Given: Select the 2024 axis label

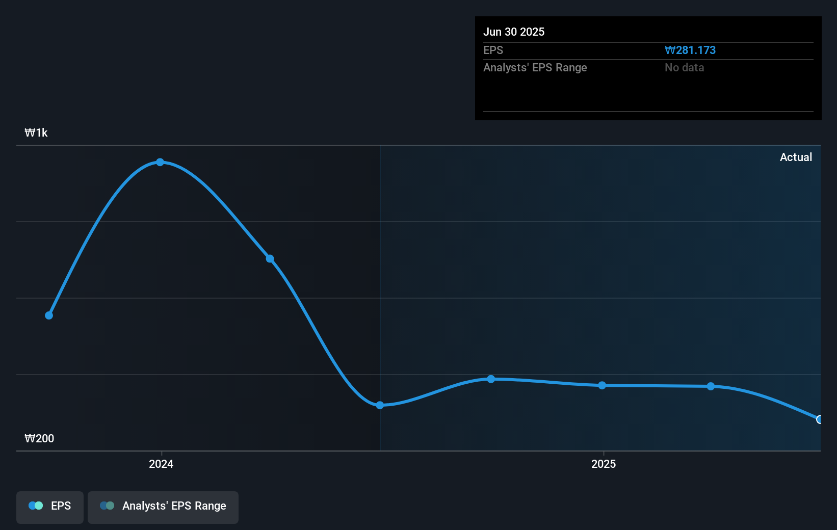Looking at the screenshot, I should click(161, 464).
